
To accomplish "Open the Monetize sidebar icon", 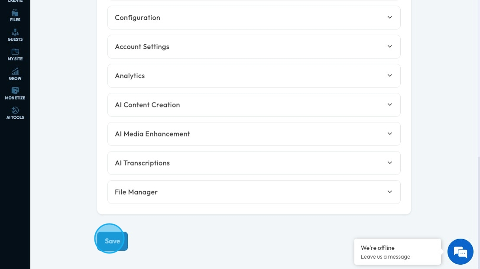I will click(x=15, y=91).
